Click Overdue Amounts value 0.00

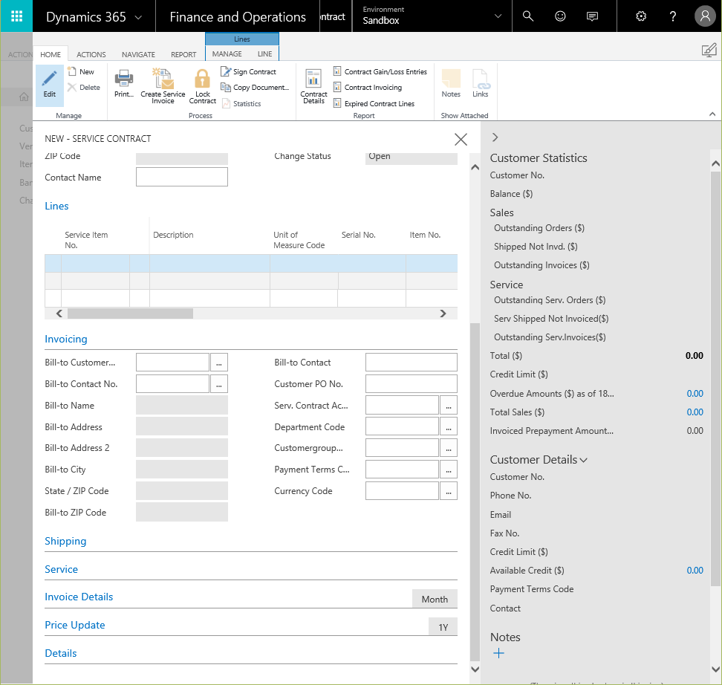(695, 394)
